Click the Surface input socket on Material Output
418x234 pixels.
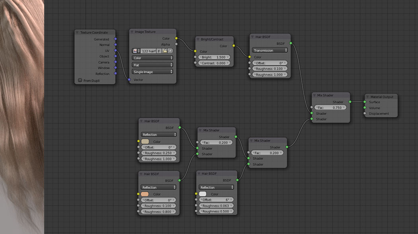[365, 102]
